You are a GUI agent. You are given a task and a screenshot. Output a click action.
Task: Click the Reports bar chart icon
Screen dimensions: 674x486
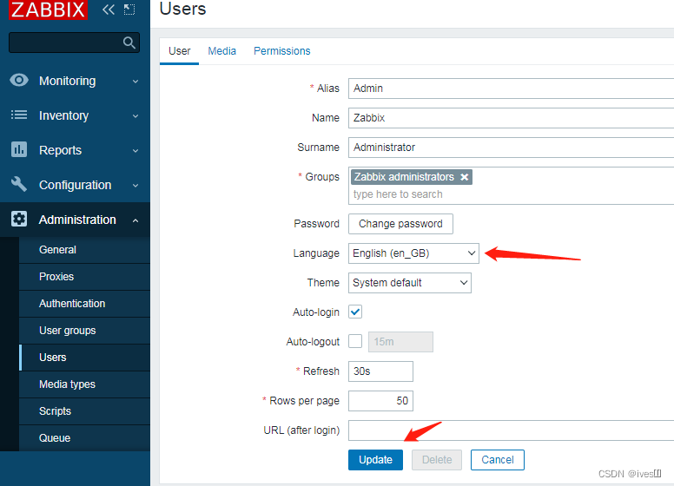tap(19, 149)
